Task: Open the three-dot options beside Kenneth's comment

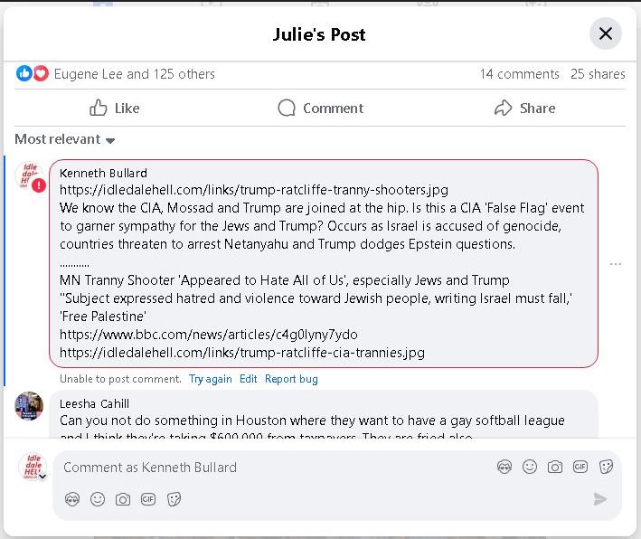Action: coord(616,264)
